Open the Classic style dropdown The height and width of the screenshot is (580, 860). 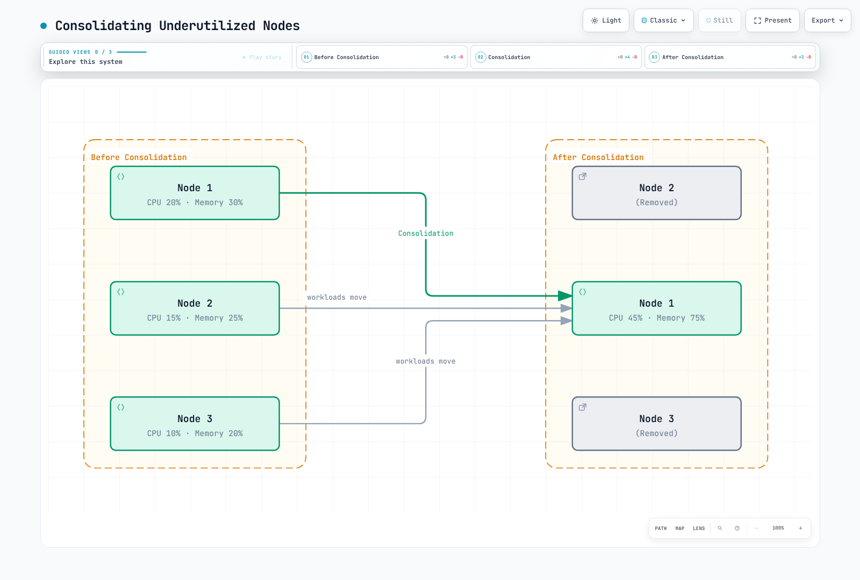pos(664,20)
